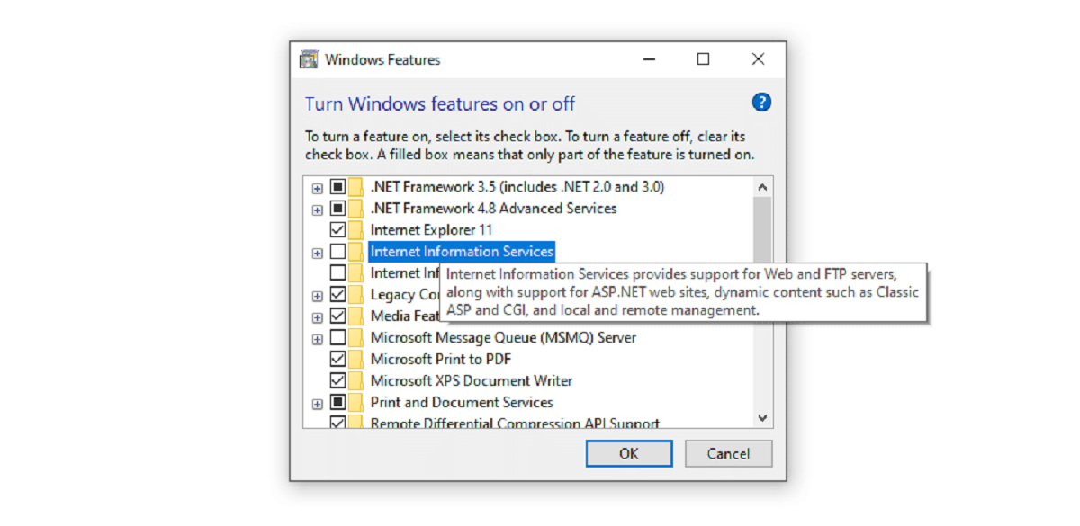Enable the Internet Information Services checkbox
The height and width of the screenshot is (526, 1080).
(338, 251)
